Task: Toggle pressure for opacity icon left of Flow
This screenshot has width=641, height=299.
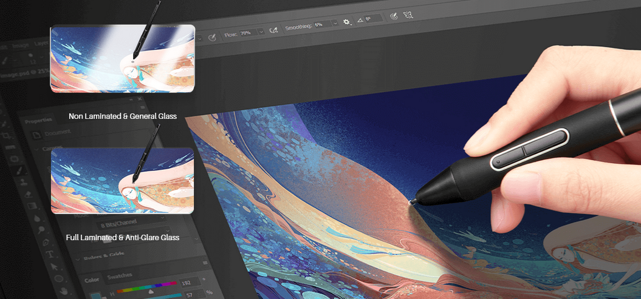Action: (x=212, y=38)
